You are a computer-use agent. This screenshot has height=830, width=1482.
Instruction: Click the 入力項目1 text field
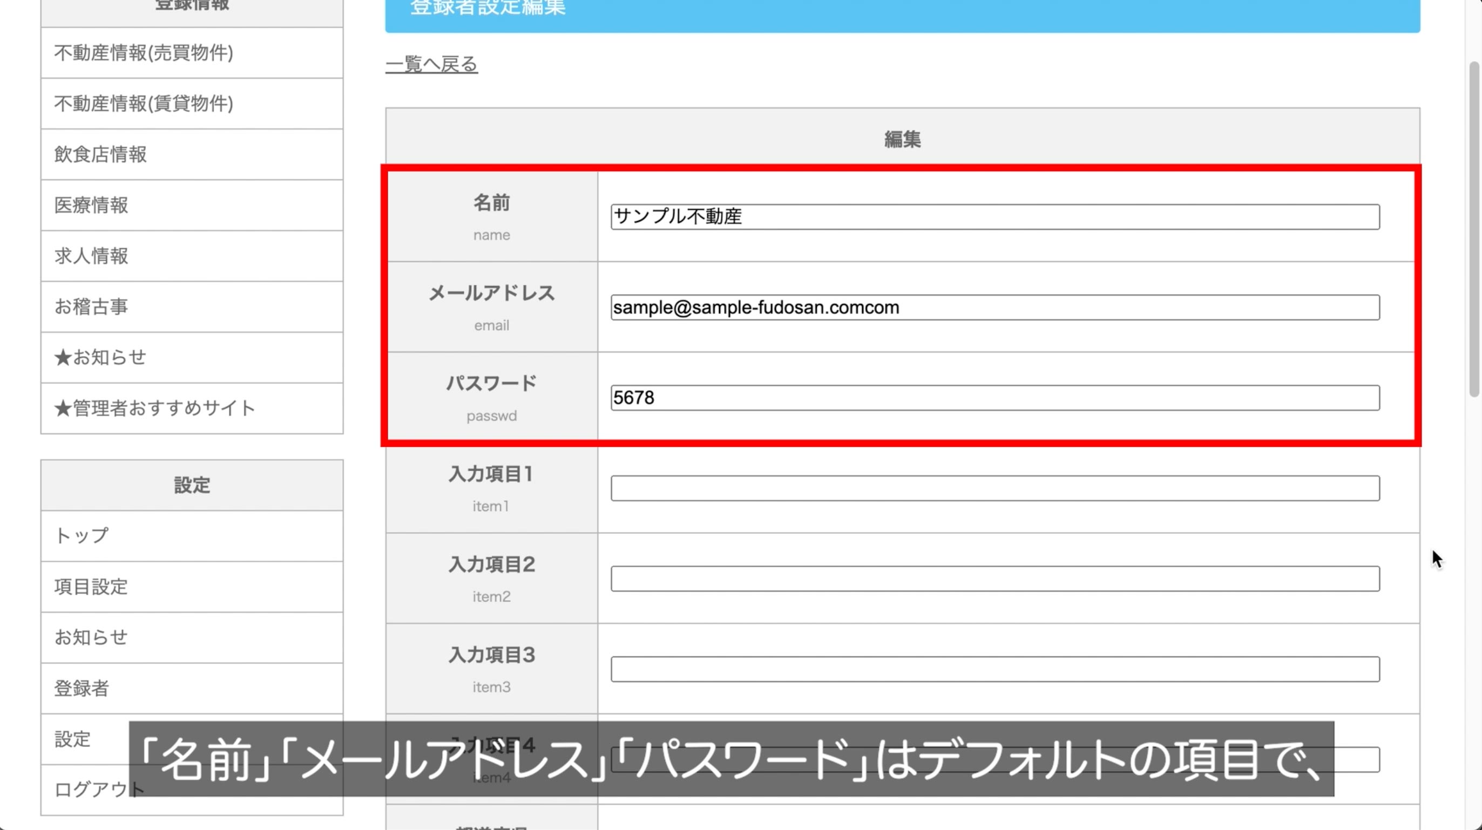click(994, 488)
